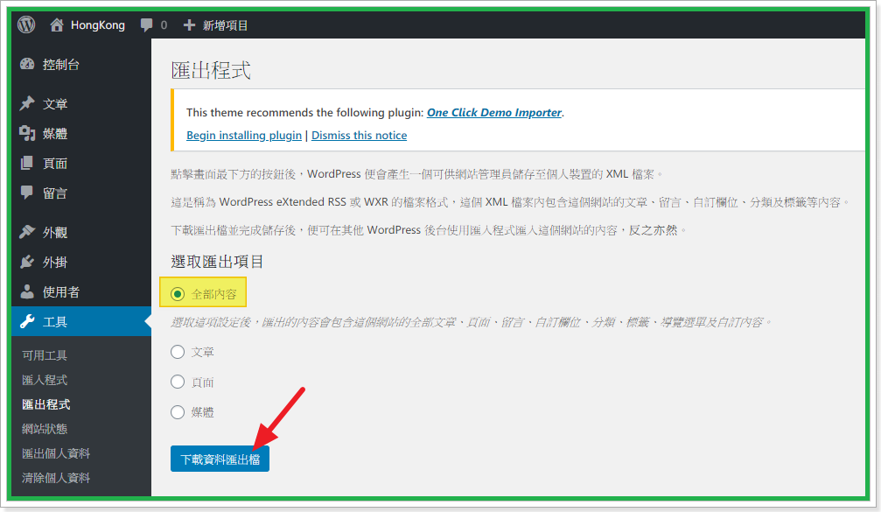Click the media icon for 媒體
Viewport: 881px width, 512px height.
(x=27, y=133)
